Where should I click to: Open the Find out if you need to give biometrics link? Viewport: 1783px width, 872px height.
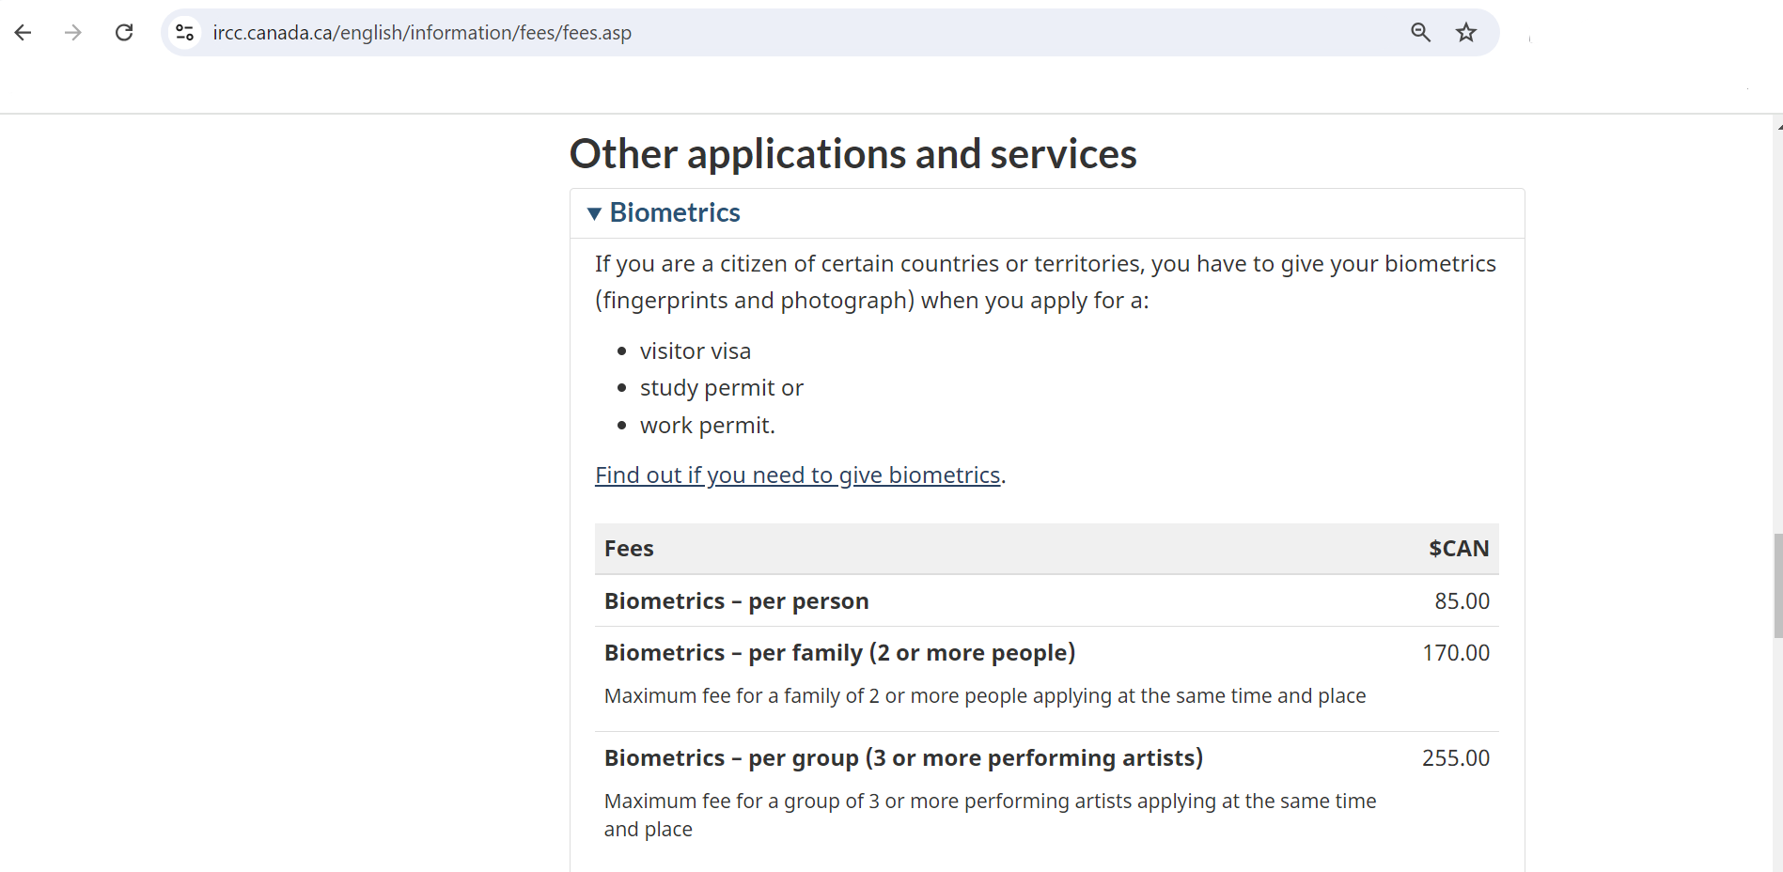(797, 475)
